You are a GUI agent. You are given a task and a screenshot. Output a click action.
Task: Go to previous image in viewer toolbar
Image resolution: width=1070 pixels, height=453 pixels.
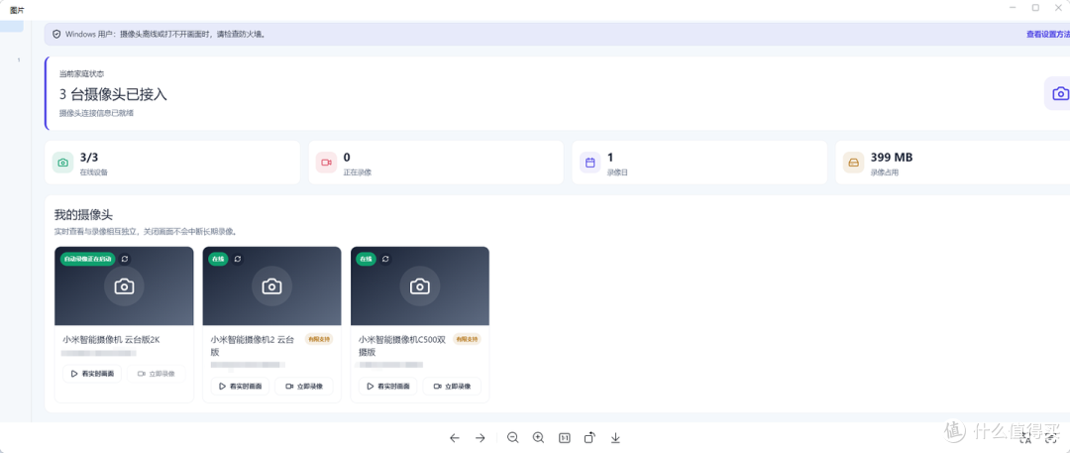click(x=455, y=438)
